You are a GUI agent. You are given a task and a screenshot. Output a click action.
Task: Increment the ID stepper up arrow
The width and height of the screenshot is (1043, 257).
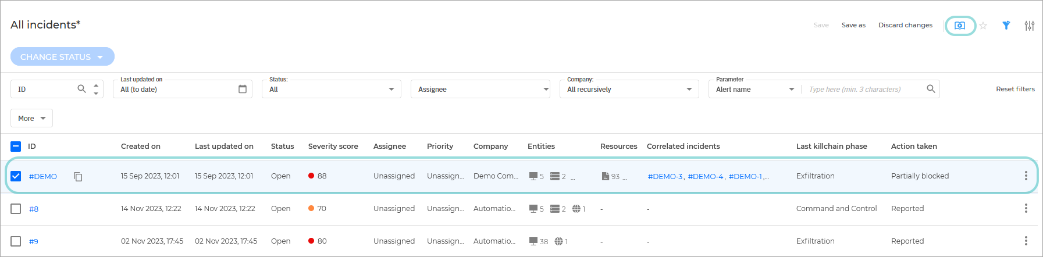96,85
